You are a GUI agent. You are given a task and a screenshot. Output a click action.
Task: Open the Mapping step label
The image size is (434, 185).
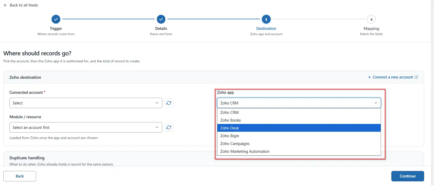click(x=371, y=29)
